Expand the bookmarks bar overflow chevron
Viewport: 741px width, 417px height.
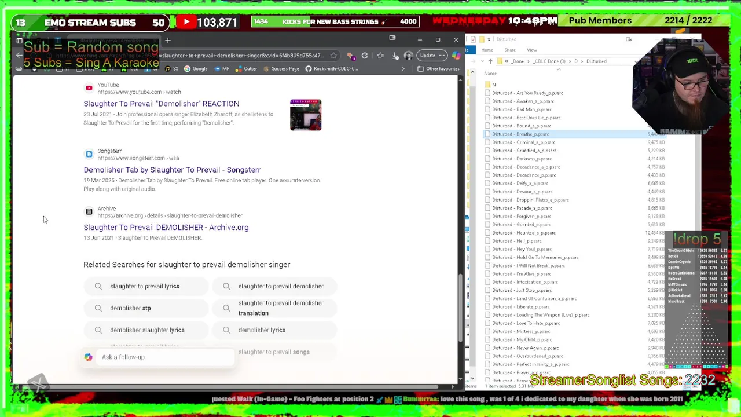click(403, 69)
